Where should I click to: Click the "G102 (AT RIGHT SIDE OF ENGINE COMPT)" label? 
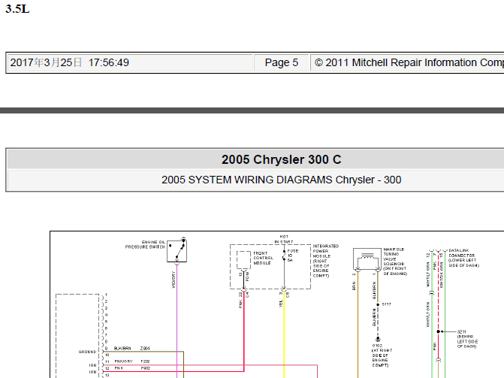click(382, 355)
